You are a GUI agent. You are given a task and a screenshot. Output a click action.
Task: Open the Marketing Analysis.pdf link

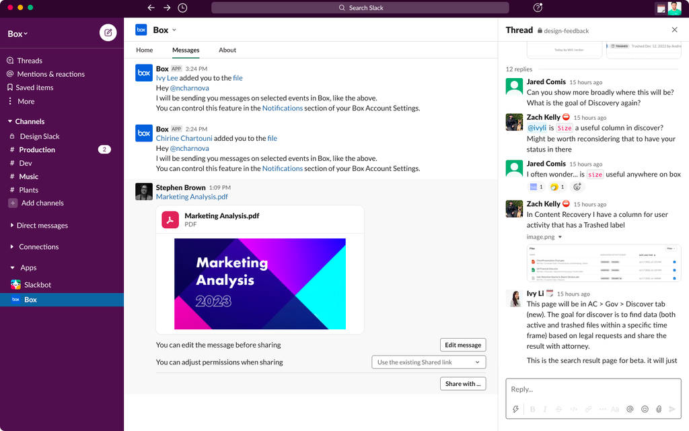click(x=192, y=197)
